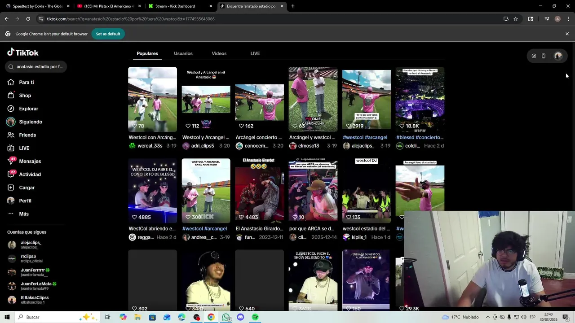Click the TikTok logo
The width and height of the screenshot is (575, 323).
coord(23,52)
